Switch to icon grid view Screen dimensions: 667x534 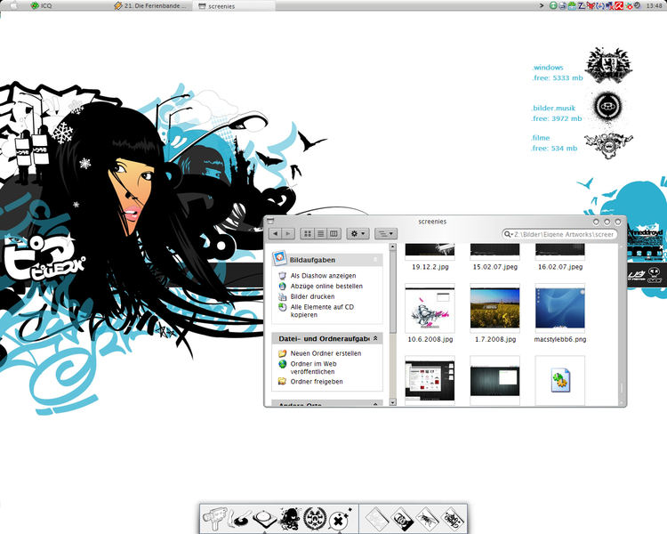[308, 233]
